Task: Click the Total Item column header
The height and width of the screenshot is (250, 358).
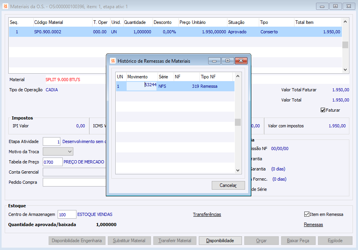Action: click(318, 22)
